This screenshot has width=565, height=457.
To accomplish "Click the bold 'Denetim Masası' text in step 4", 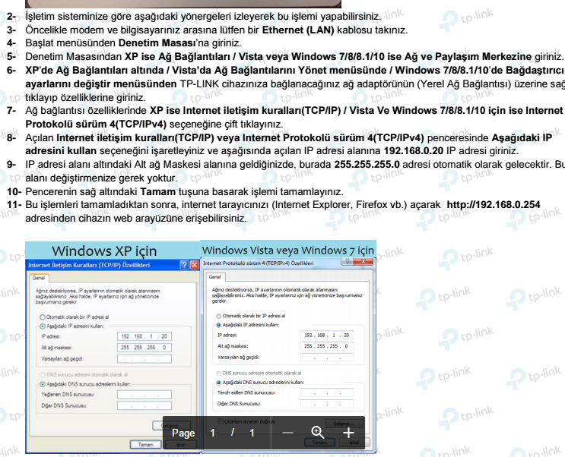I will point(157,43).
